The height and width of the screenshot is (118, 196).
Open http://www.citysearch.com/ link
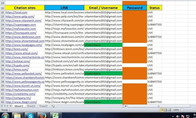24,20
